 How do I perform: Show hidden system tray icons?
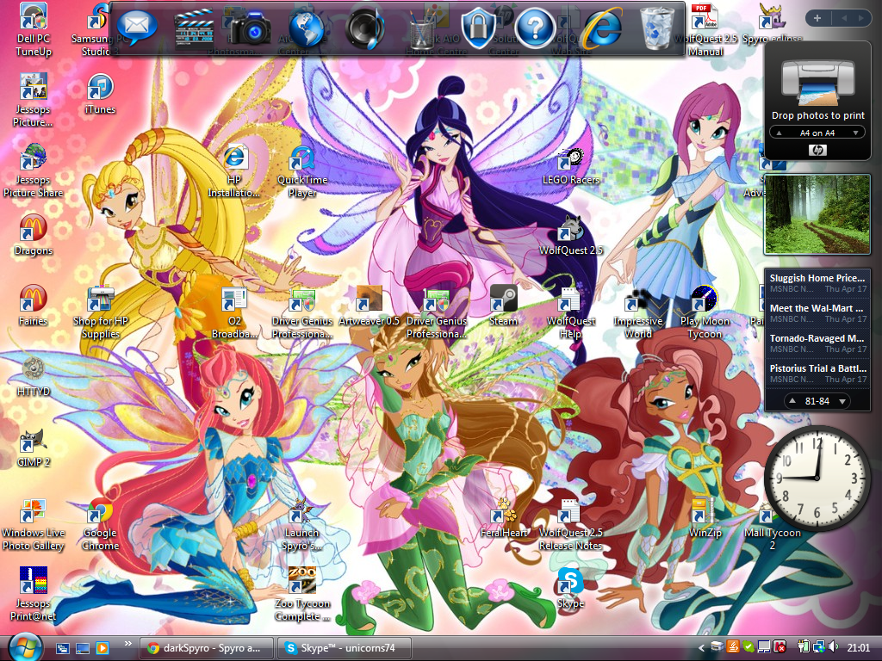[701, 648]
